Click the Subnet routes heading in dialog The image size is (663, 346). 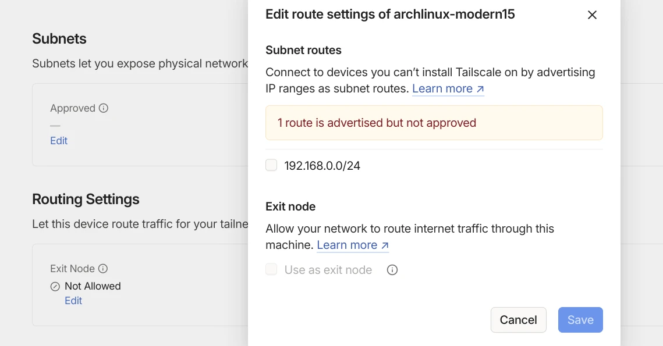tap(303, 50)
